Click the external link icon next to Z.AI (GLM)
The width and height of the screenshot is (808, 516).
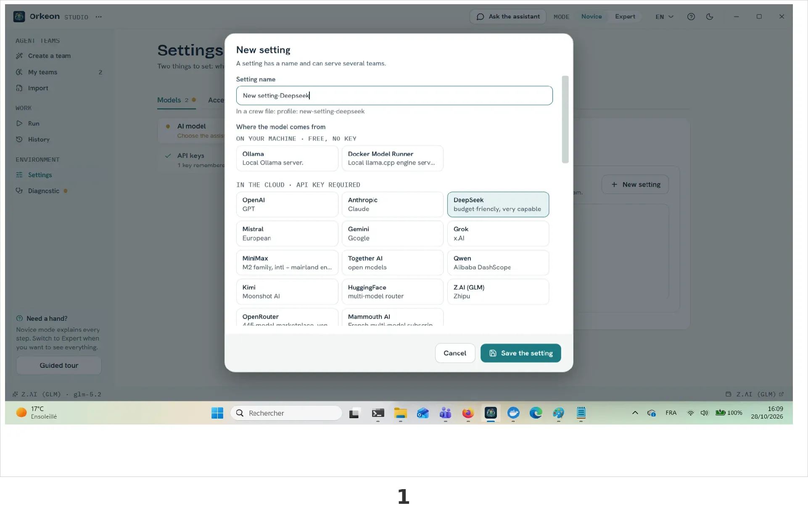(781, 394)
